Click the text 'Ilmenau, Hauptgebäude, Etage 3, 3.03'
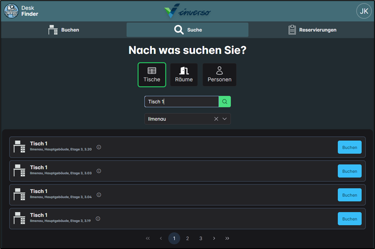The width and height of the screenshot is (375, 249). pos(61,173)
